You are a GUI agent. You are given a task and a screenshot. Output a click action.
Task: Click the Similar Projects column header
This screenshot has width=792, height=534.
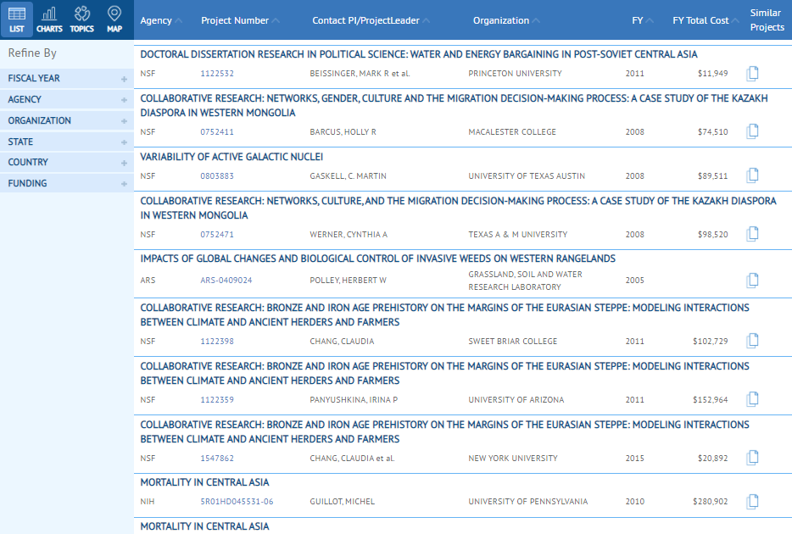click(767, 20)
